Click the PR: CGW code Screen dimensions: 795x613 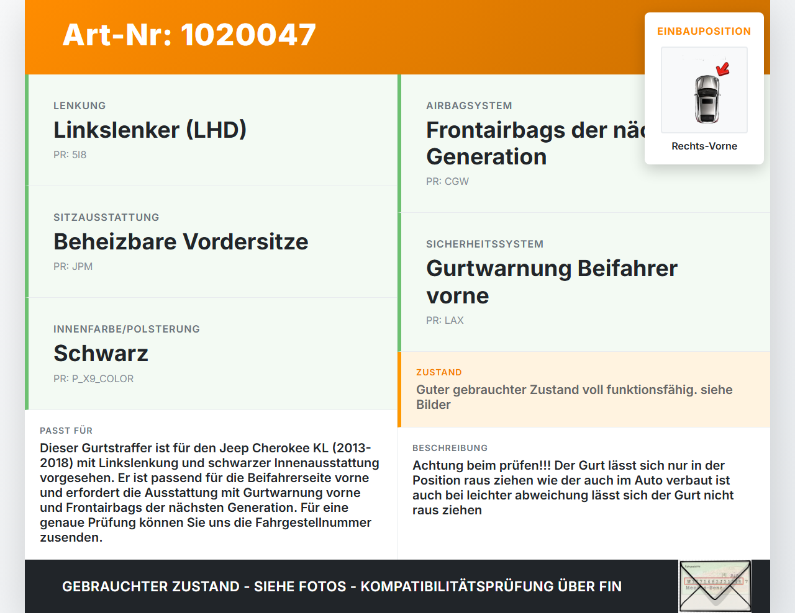447,181
